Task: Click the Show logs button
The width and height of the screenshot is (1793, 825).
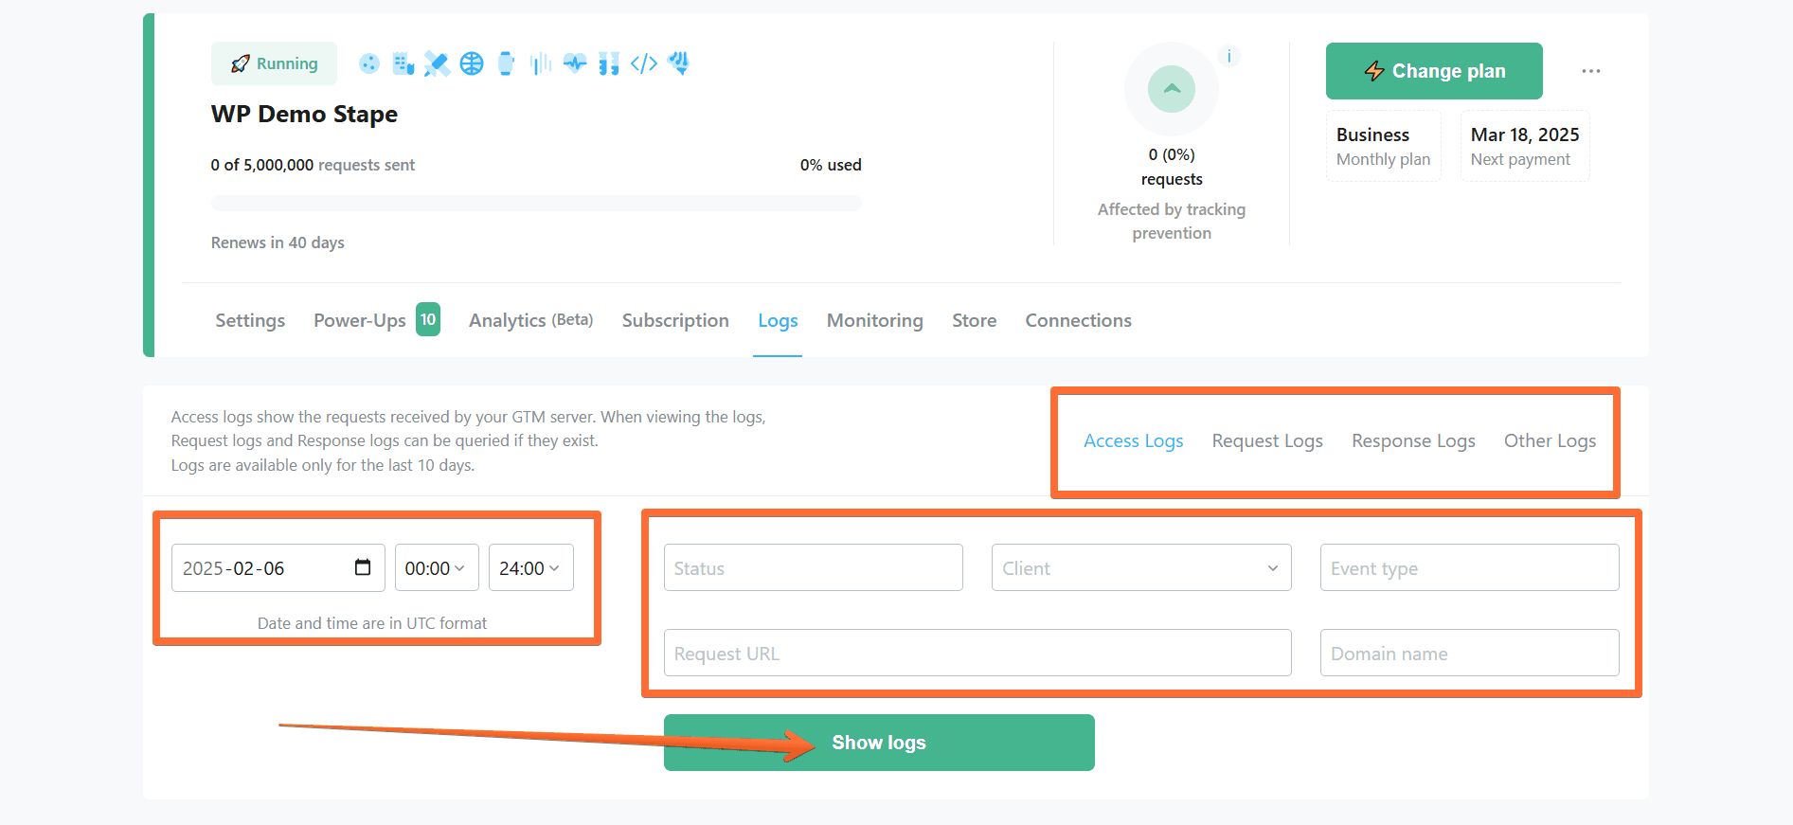Action: pos(879,743)
